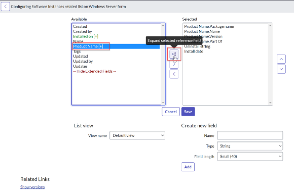The height and width of the screenshot is (193, 294).
Task: Select Product Name.Version column
Action: (x=226, y=36)
